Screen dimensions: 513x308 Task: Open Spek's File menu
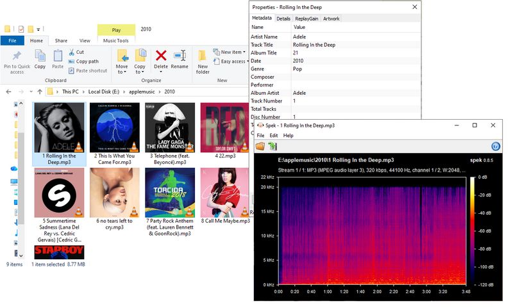pos(260,136)
